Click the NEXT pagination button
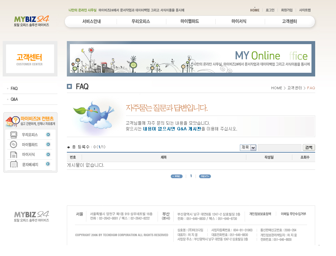The width and height of the screenshot is (336, 256). click(205, 176)
